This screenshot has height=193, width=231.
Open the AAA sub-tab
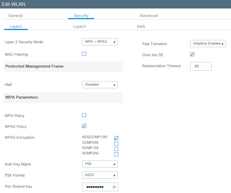(141, 27)
